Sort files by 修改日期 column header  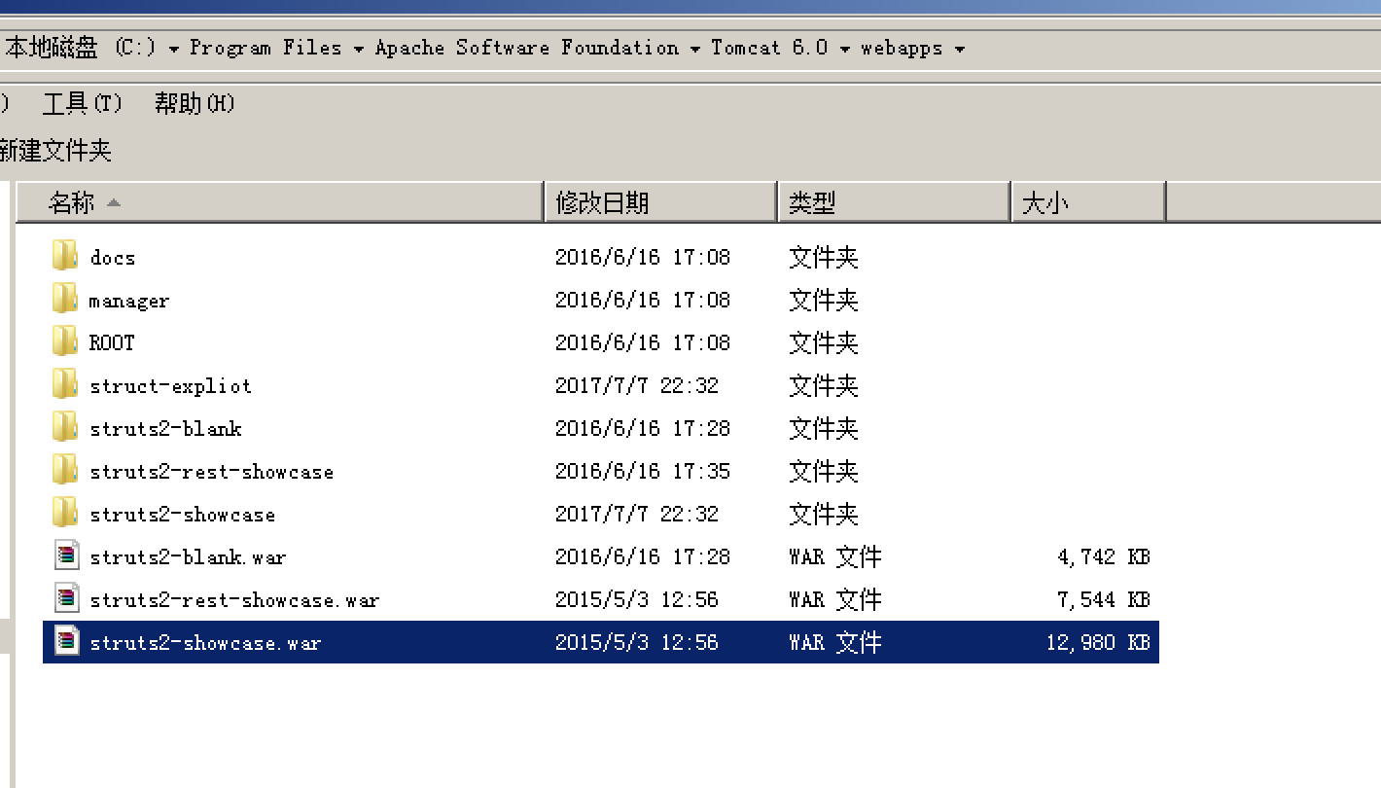[x=660, y=202]
